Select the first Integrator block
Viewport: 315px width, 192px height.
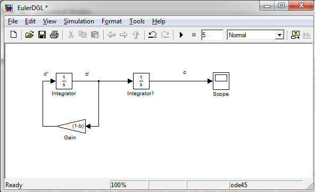click(x=64, y=81)
